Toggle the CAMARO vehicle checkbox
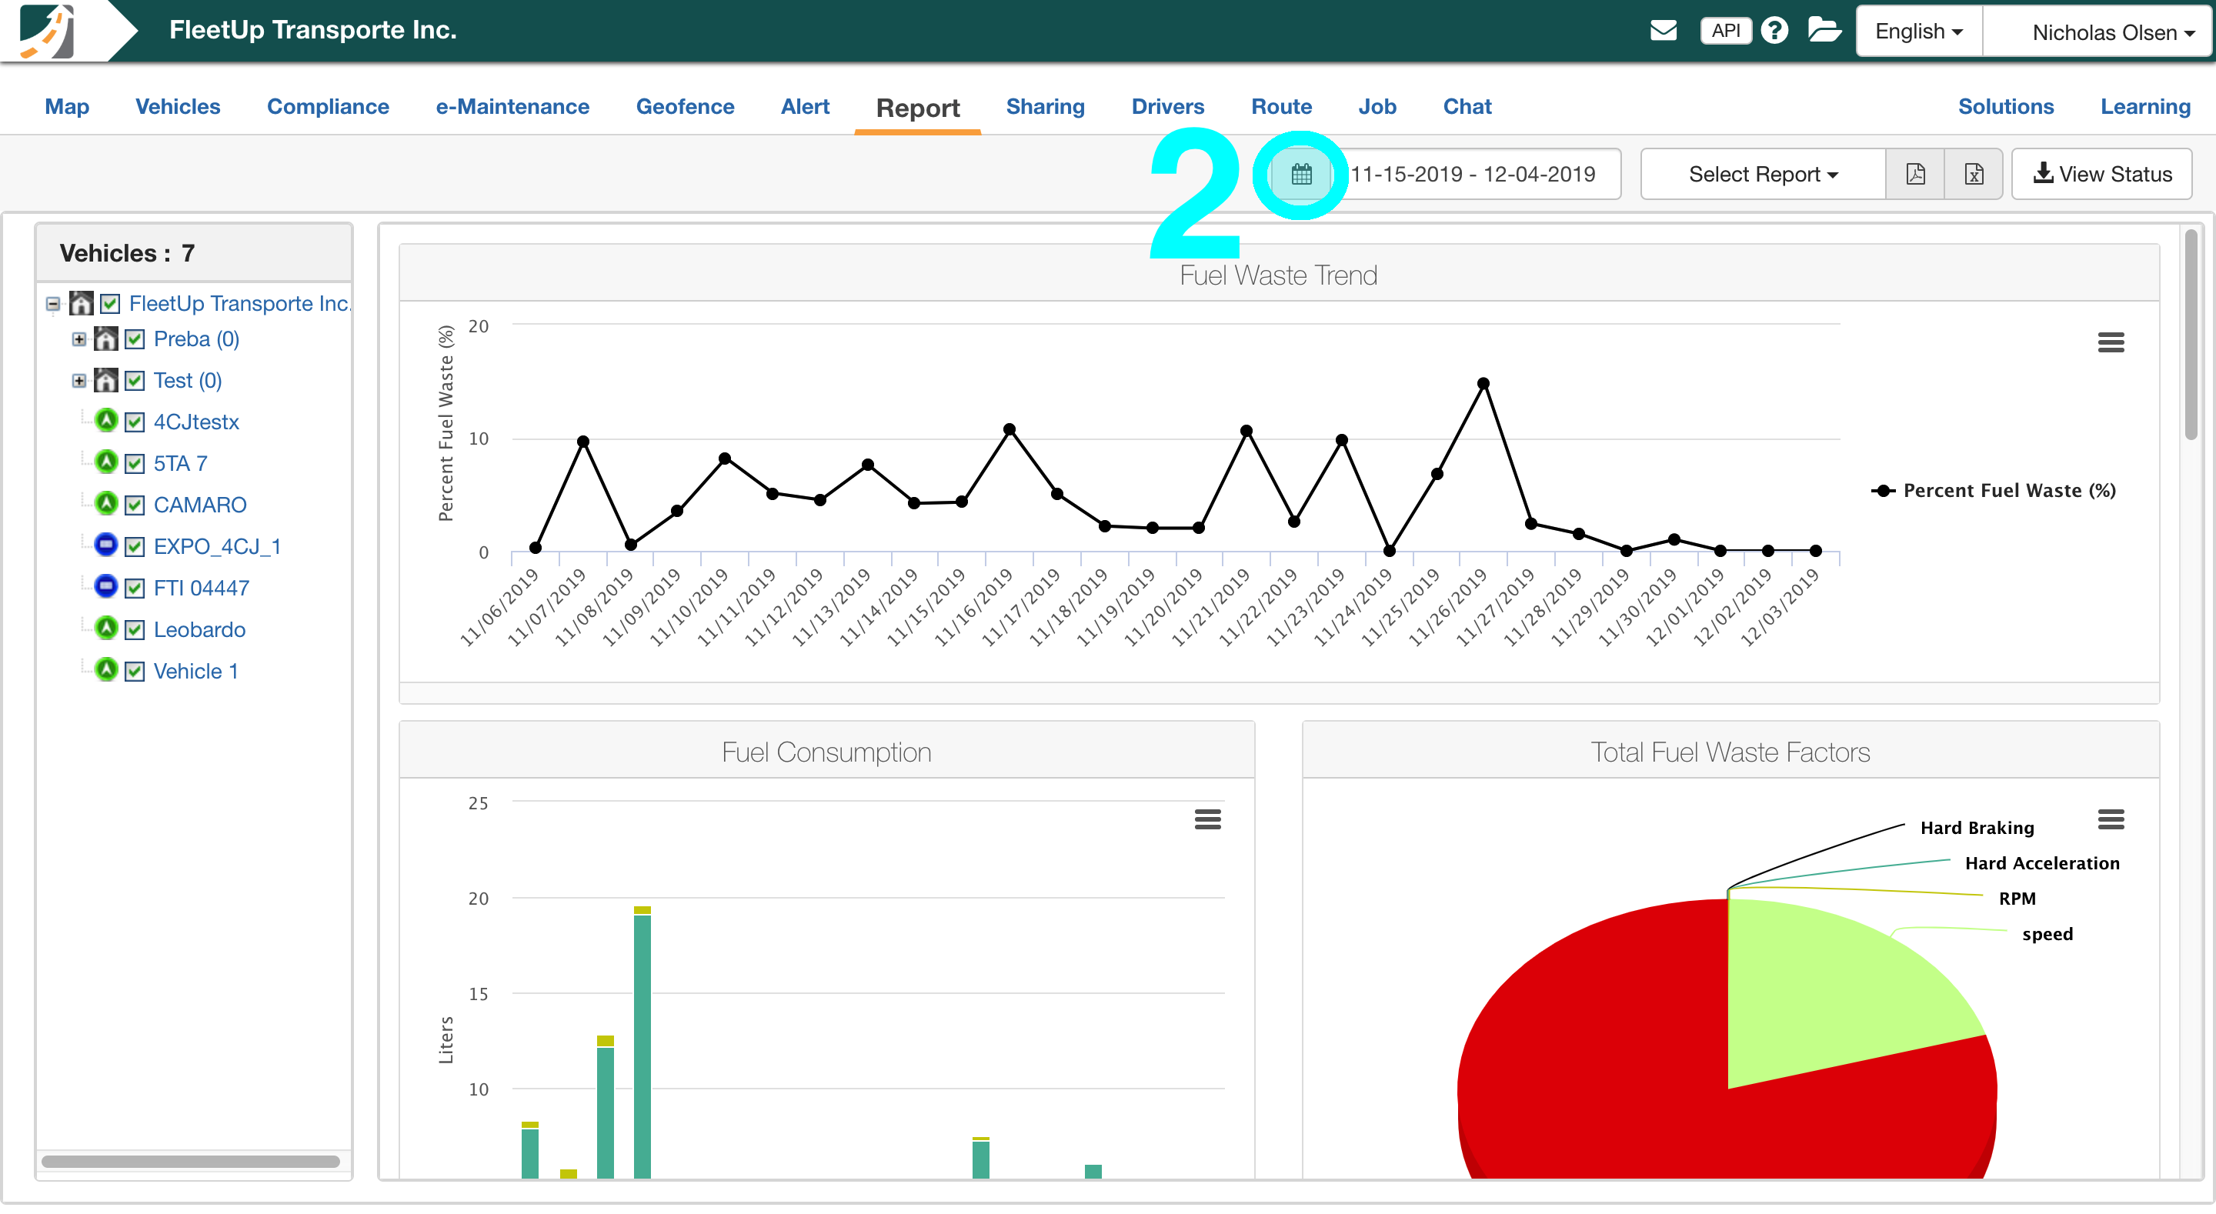This screenshot has width=2216, height=1214. 135,505
